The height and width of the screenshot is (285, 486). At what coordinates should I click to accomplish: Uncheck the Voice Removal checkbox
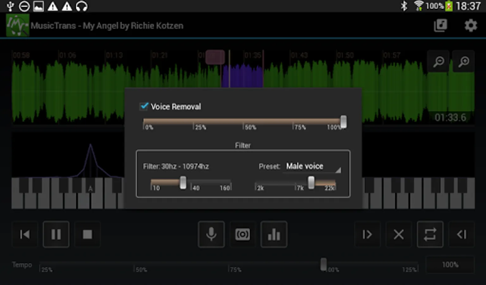click(144, 106)
